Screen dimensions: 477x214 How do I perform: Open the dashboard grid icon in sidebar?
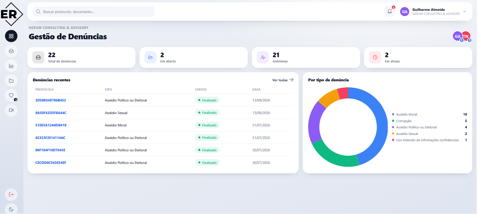pyautogui.click(x=11, y=36)
